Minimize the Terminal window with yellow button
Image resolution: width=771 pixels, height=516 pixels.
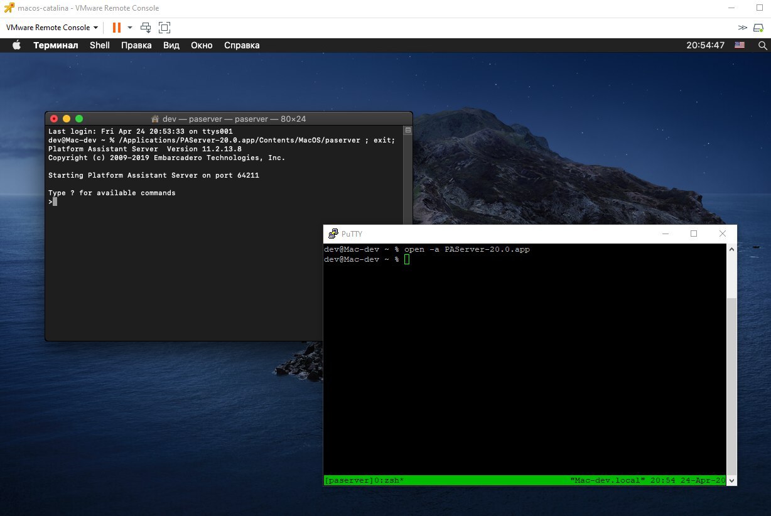coord(67,119)
